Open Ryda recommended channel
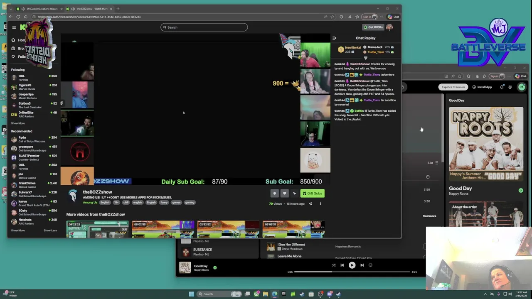This screenshot has height=299, width=532. pyautogui.click(x=34, y=140)
